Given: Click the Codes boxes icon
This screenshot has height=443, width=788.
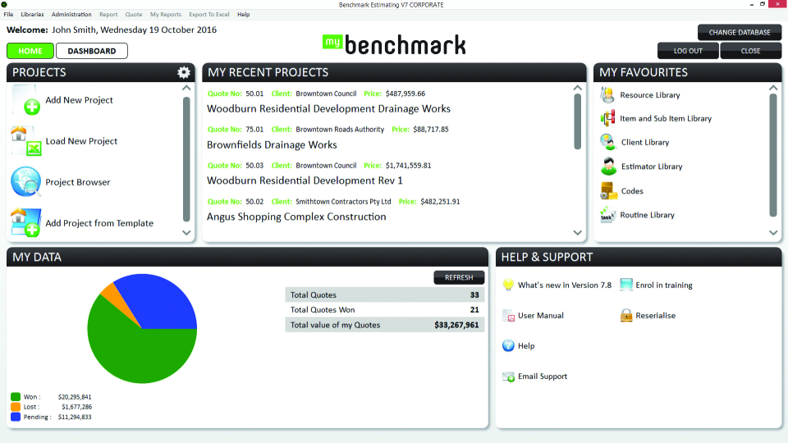Looking at the screenshot, I should point(608,190).
